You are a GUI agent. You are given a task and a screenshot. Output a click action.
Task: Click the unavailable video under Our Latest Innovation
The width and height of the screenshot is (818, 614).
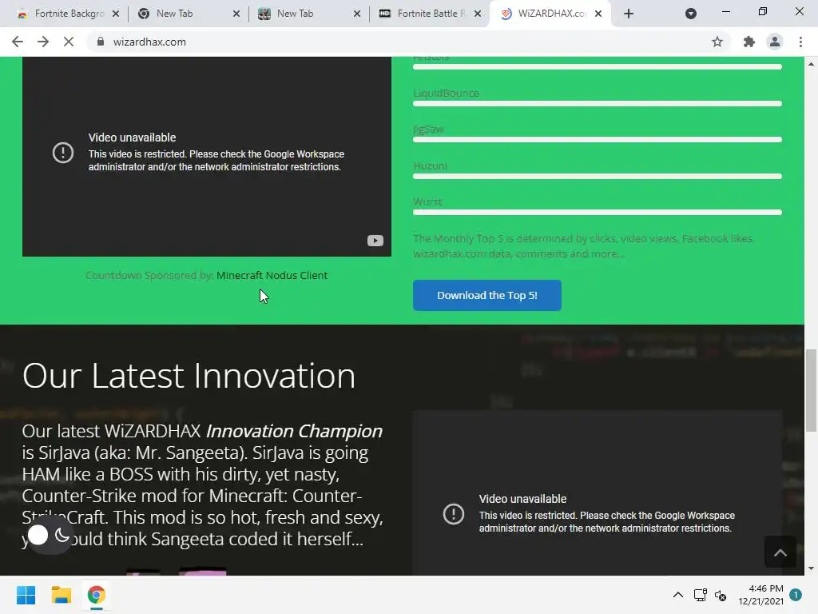tap(598, 493)
